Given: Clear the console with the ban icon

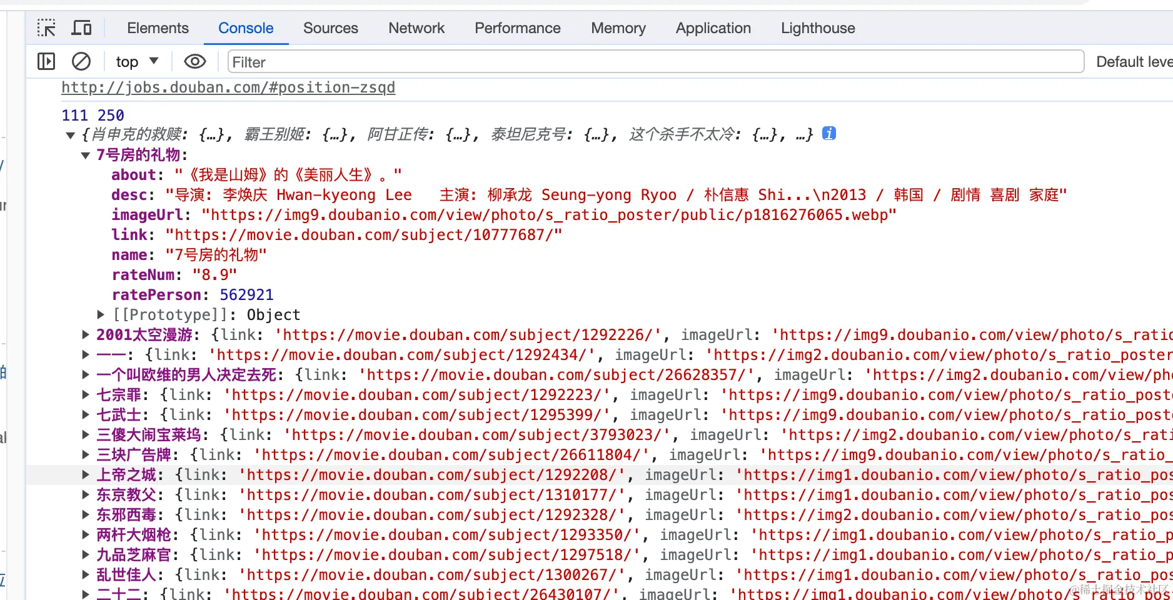Looking at the screenshot, I should click(81, 61).
